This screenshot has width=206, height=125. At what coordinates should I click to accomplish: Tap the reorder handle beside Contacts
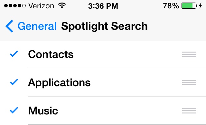point(189,54)
